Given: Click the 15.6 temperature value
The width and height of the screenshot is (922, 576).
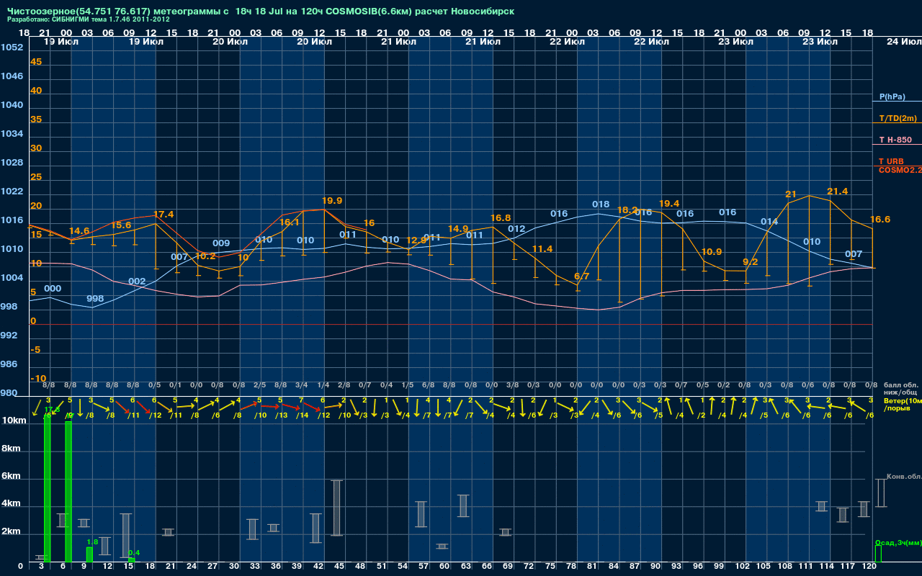Looking at the screenshot, I should click(x=122, y=225).
